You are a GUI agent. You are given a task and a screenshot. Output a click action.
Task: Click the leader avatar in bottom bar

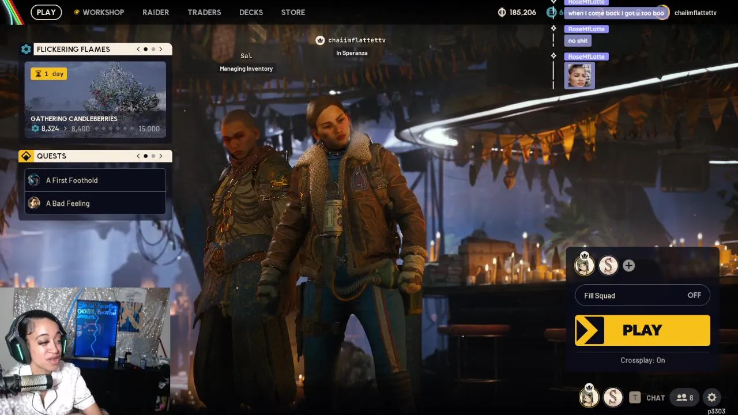589,397
